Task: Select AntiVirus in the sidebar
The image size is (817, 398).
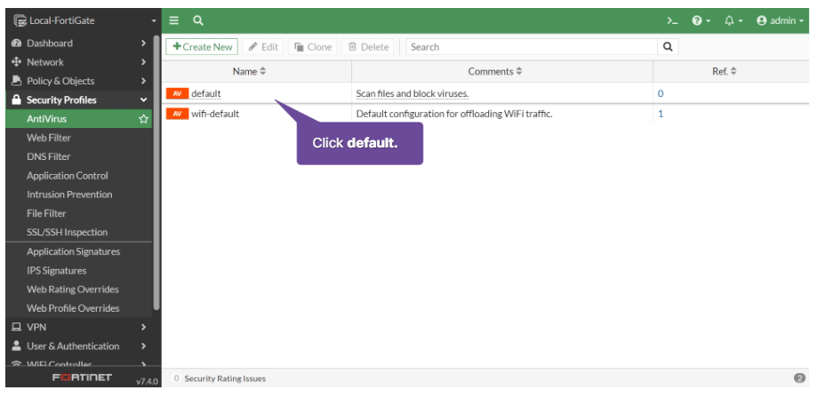Action: click(79, 119)
